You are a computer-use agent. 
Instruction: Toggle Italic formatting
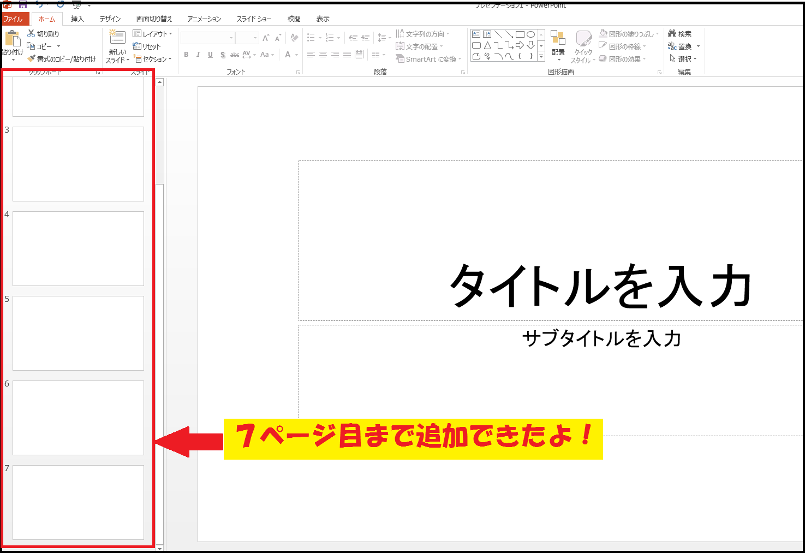(x=198, y=55)
